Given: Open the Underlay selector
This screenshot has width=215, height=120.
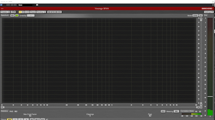Looking at the screenshot, I should pos(31,16).
